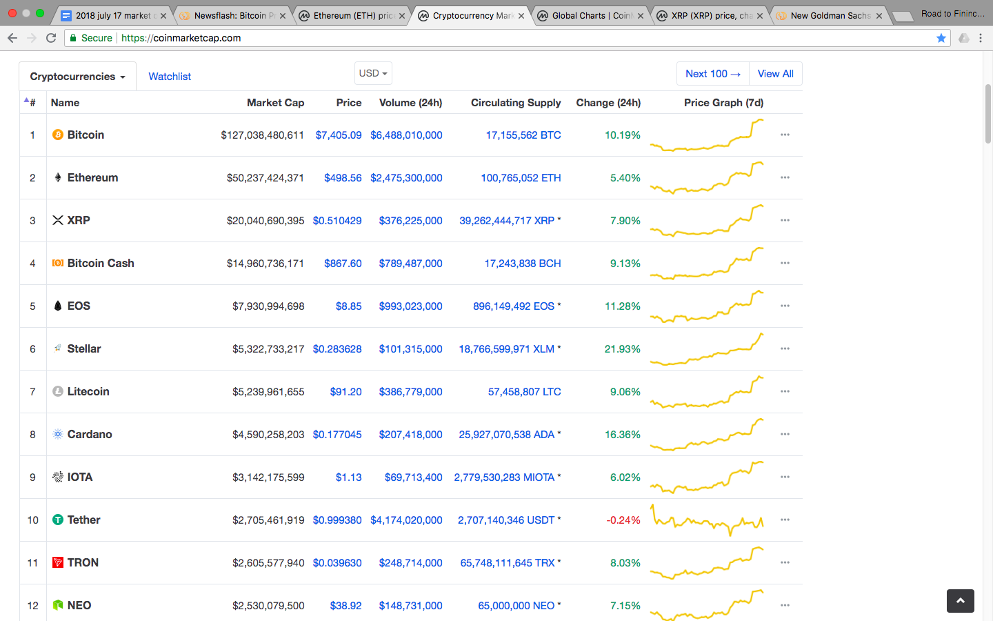Sort table by Name header
993x621 pixels.
pos(65,102)
